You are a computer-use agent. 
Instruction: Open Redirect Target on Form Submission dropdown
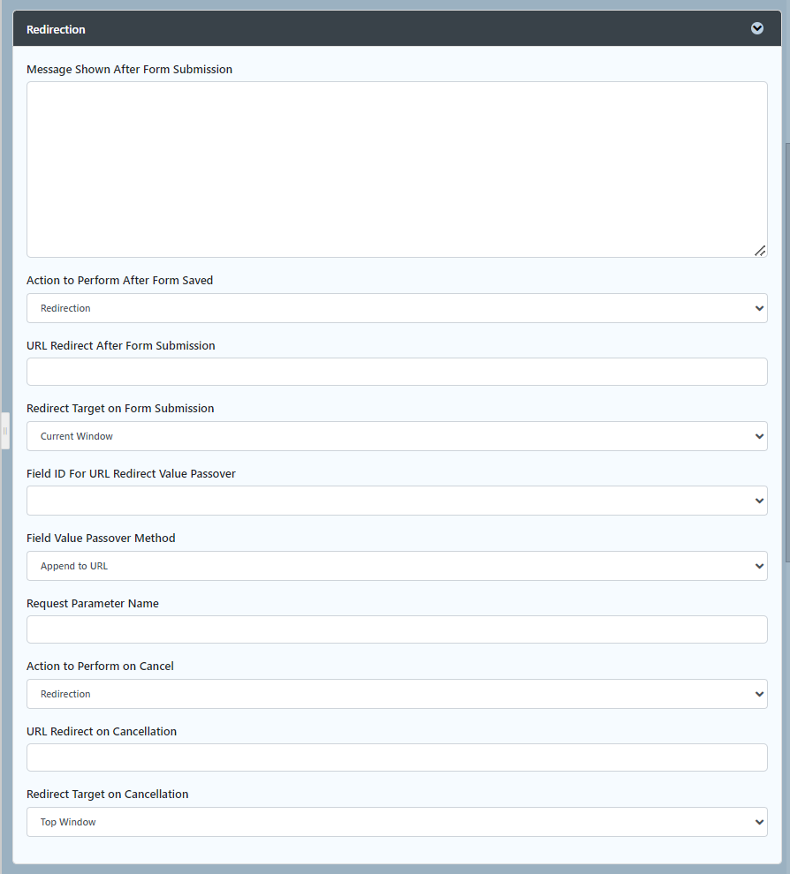[x=397, y=436]
